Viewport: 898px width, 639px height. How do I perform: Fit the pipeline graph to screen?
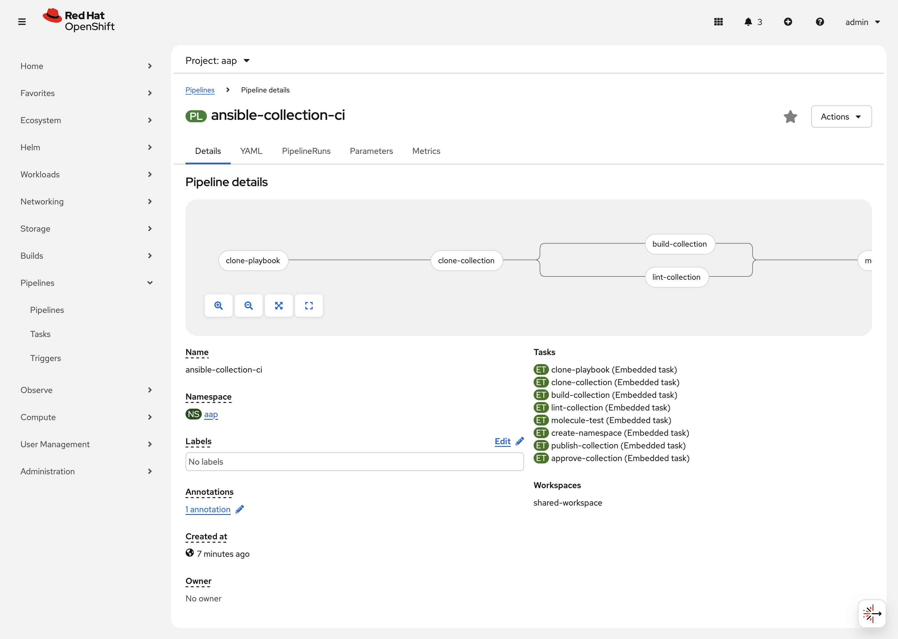pos(279,305)
